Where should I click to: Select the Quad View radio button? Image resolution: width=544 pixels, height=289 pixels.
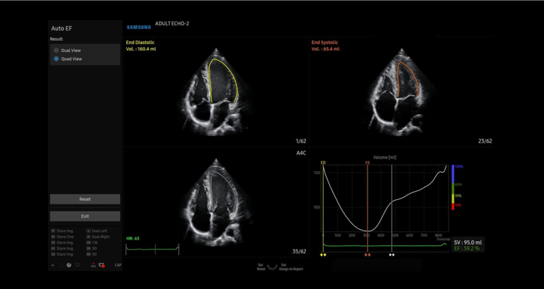pyautogui.click(x=56, y=59)
